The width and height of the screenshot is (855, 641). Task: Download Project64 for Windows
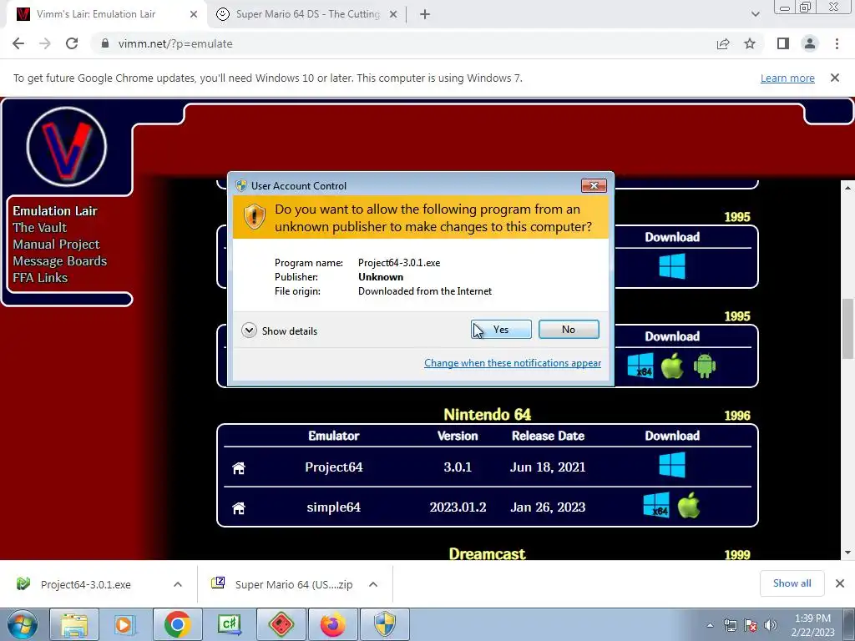click(672, 466)
